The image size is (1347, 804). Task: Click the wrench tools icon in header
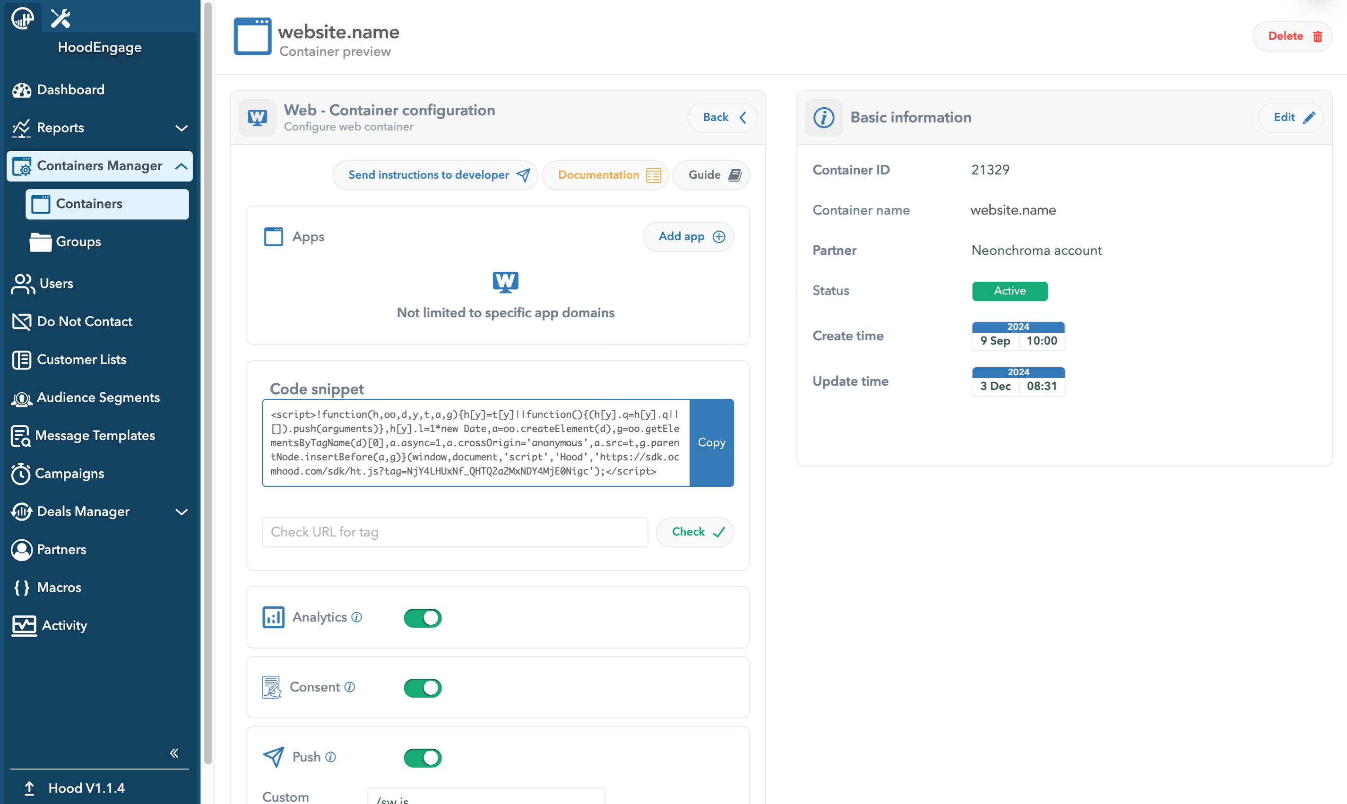point(60,18)
